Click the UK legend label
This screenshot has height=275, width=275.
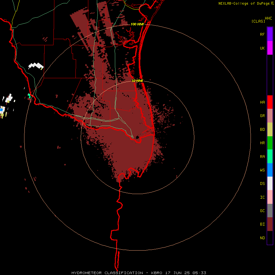click(x=262, y=48)
